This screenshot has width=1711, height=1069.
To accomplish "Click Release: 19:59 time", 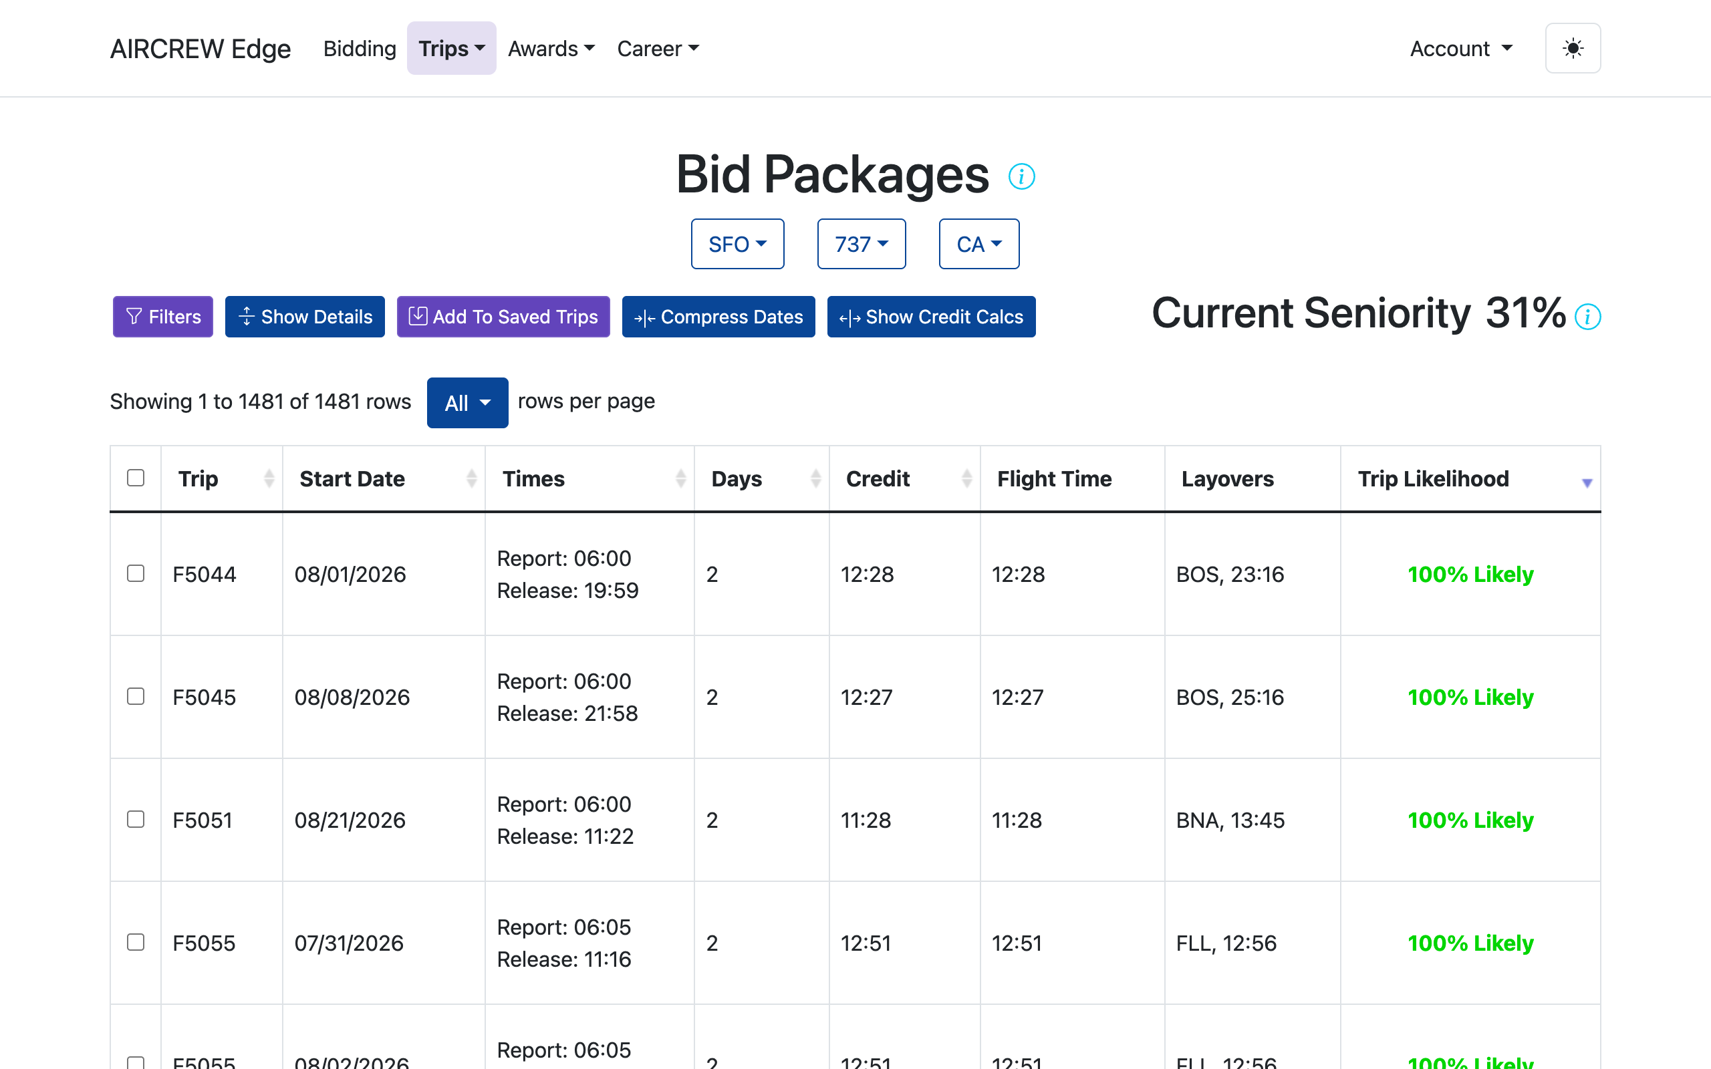I will (x=567, y=591).
